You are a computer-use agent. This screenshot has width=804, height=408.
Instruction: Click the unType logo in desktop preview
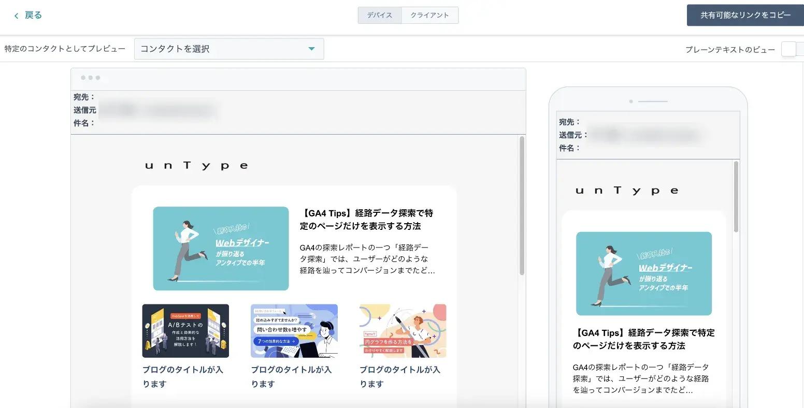(x=196, y=166)
